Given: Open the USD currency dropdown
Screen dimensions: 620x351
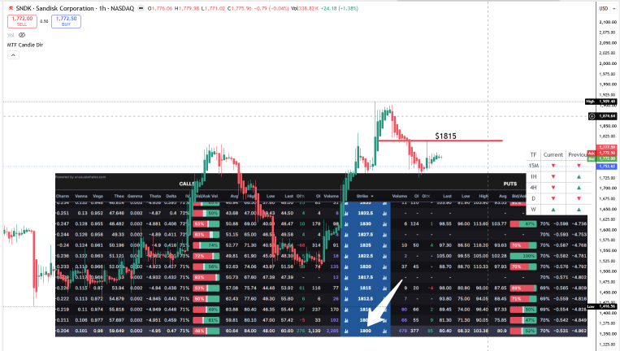Looking at the screenshot, I should 607,8.
